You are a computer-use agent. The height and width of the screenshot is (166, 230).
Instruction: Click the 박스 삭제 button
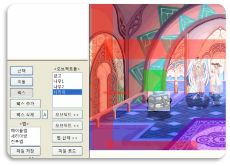click(x=25, y=114)
